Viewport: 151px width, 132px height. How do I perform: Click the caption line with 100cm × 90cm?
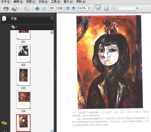pyautogui.click(x=110, y=112)
